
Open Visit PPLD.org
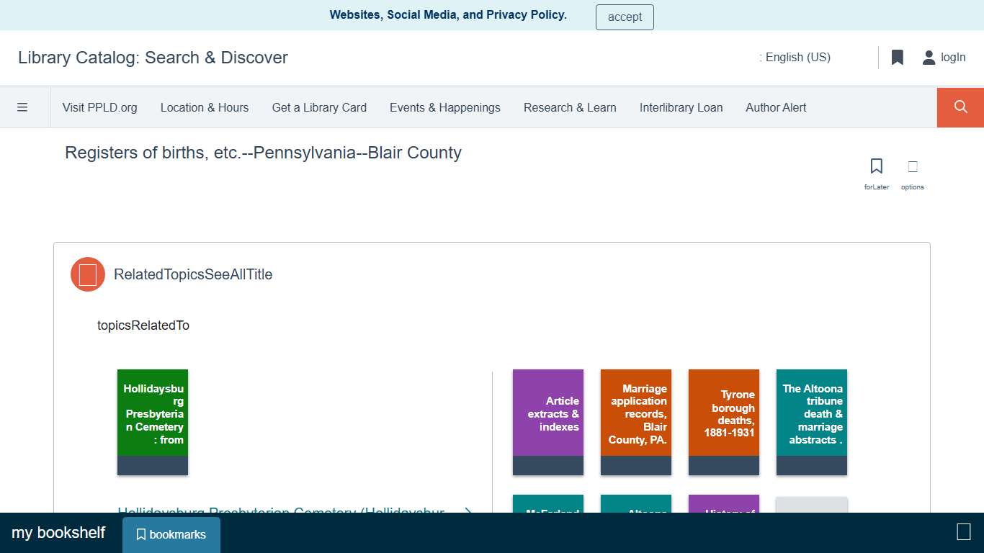[99, 107]
